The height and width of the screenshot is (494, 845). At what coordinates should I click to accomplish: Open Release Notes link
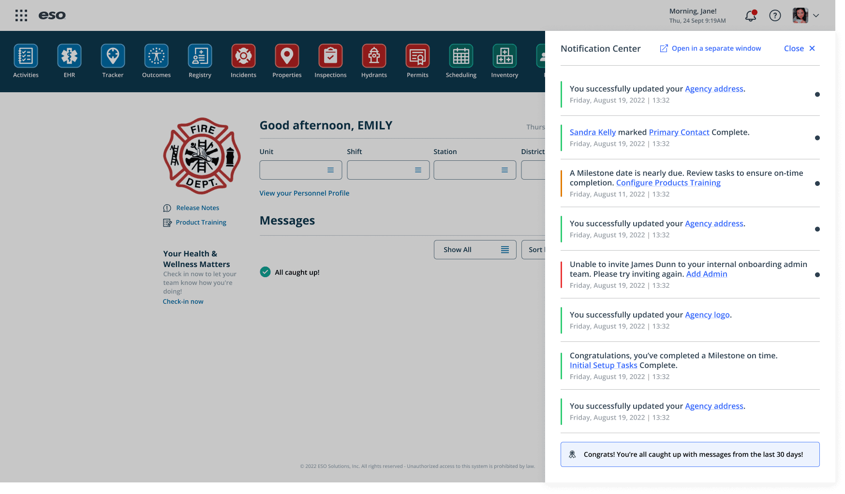click(198, 208)
